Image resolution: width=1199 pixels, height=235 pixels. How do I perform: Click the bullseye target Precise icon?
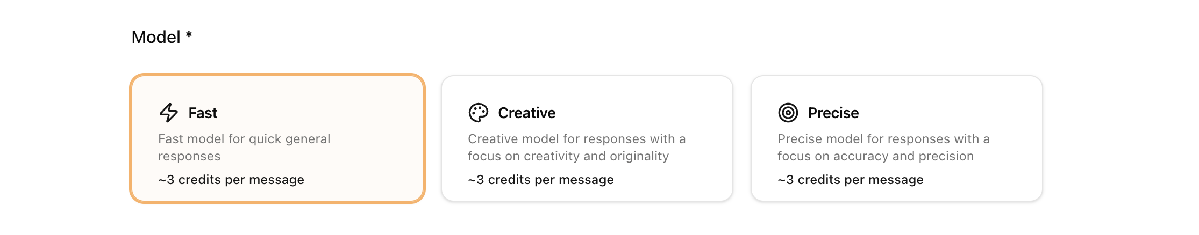tap(788, 113)
